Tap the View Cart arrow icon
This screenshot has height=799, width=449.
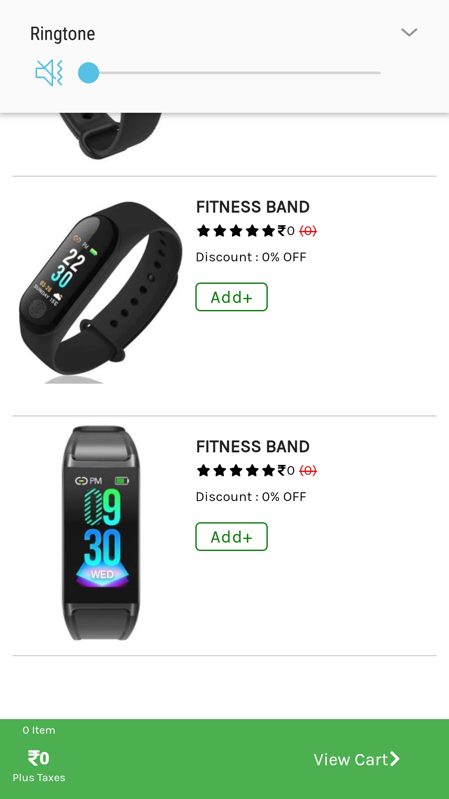click(395, 759)
